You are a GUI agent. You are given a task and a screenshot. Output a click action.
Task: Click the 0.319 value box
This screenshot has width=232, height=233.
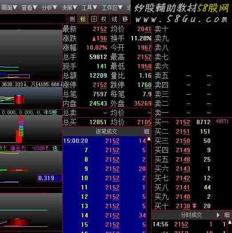(46, 178)
